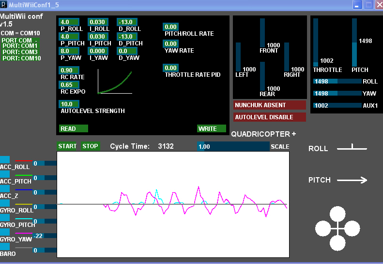Toggle the BARO graph visibility square
Screen dimensions: 383x267
tap(5, 247)
